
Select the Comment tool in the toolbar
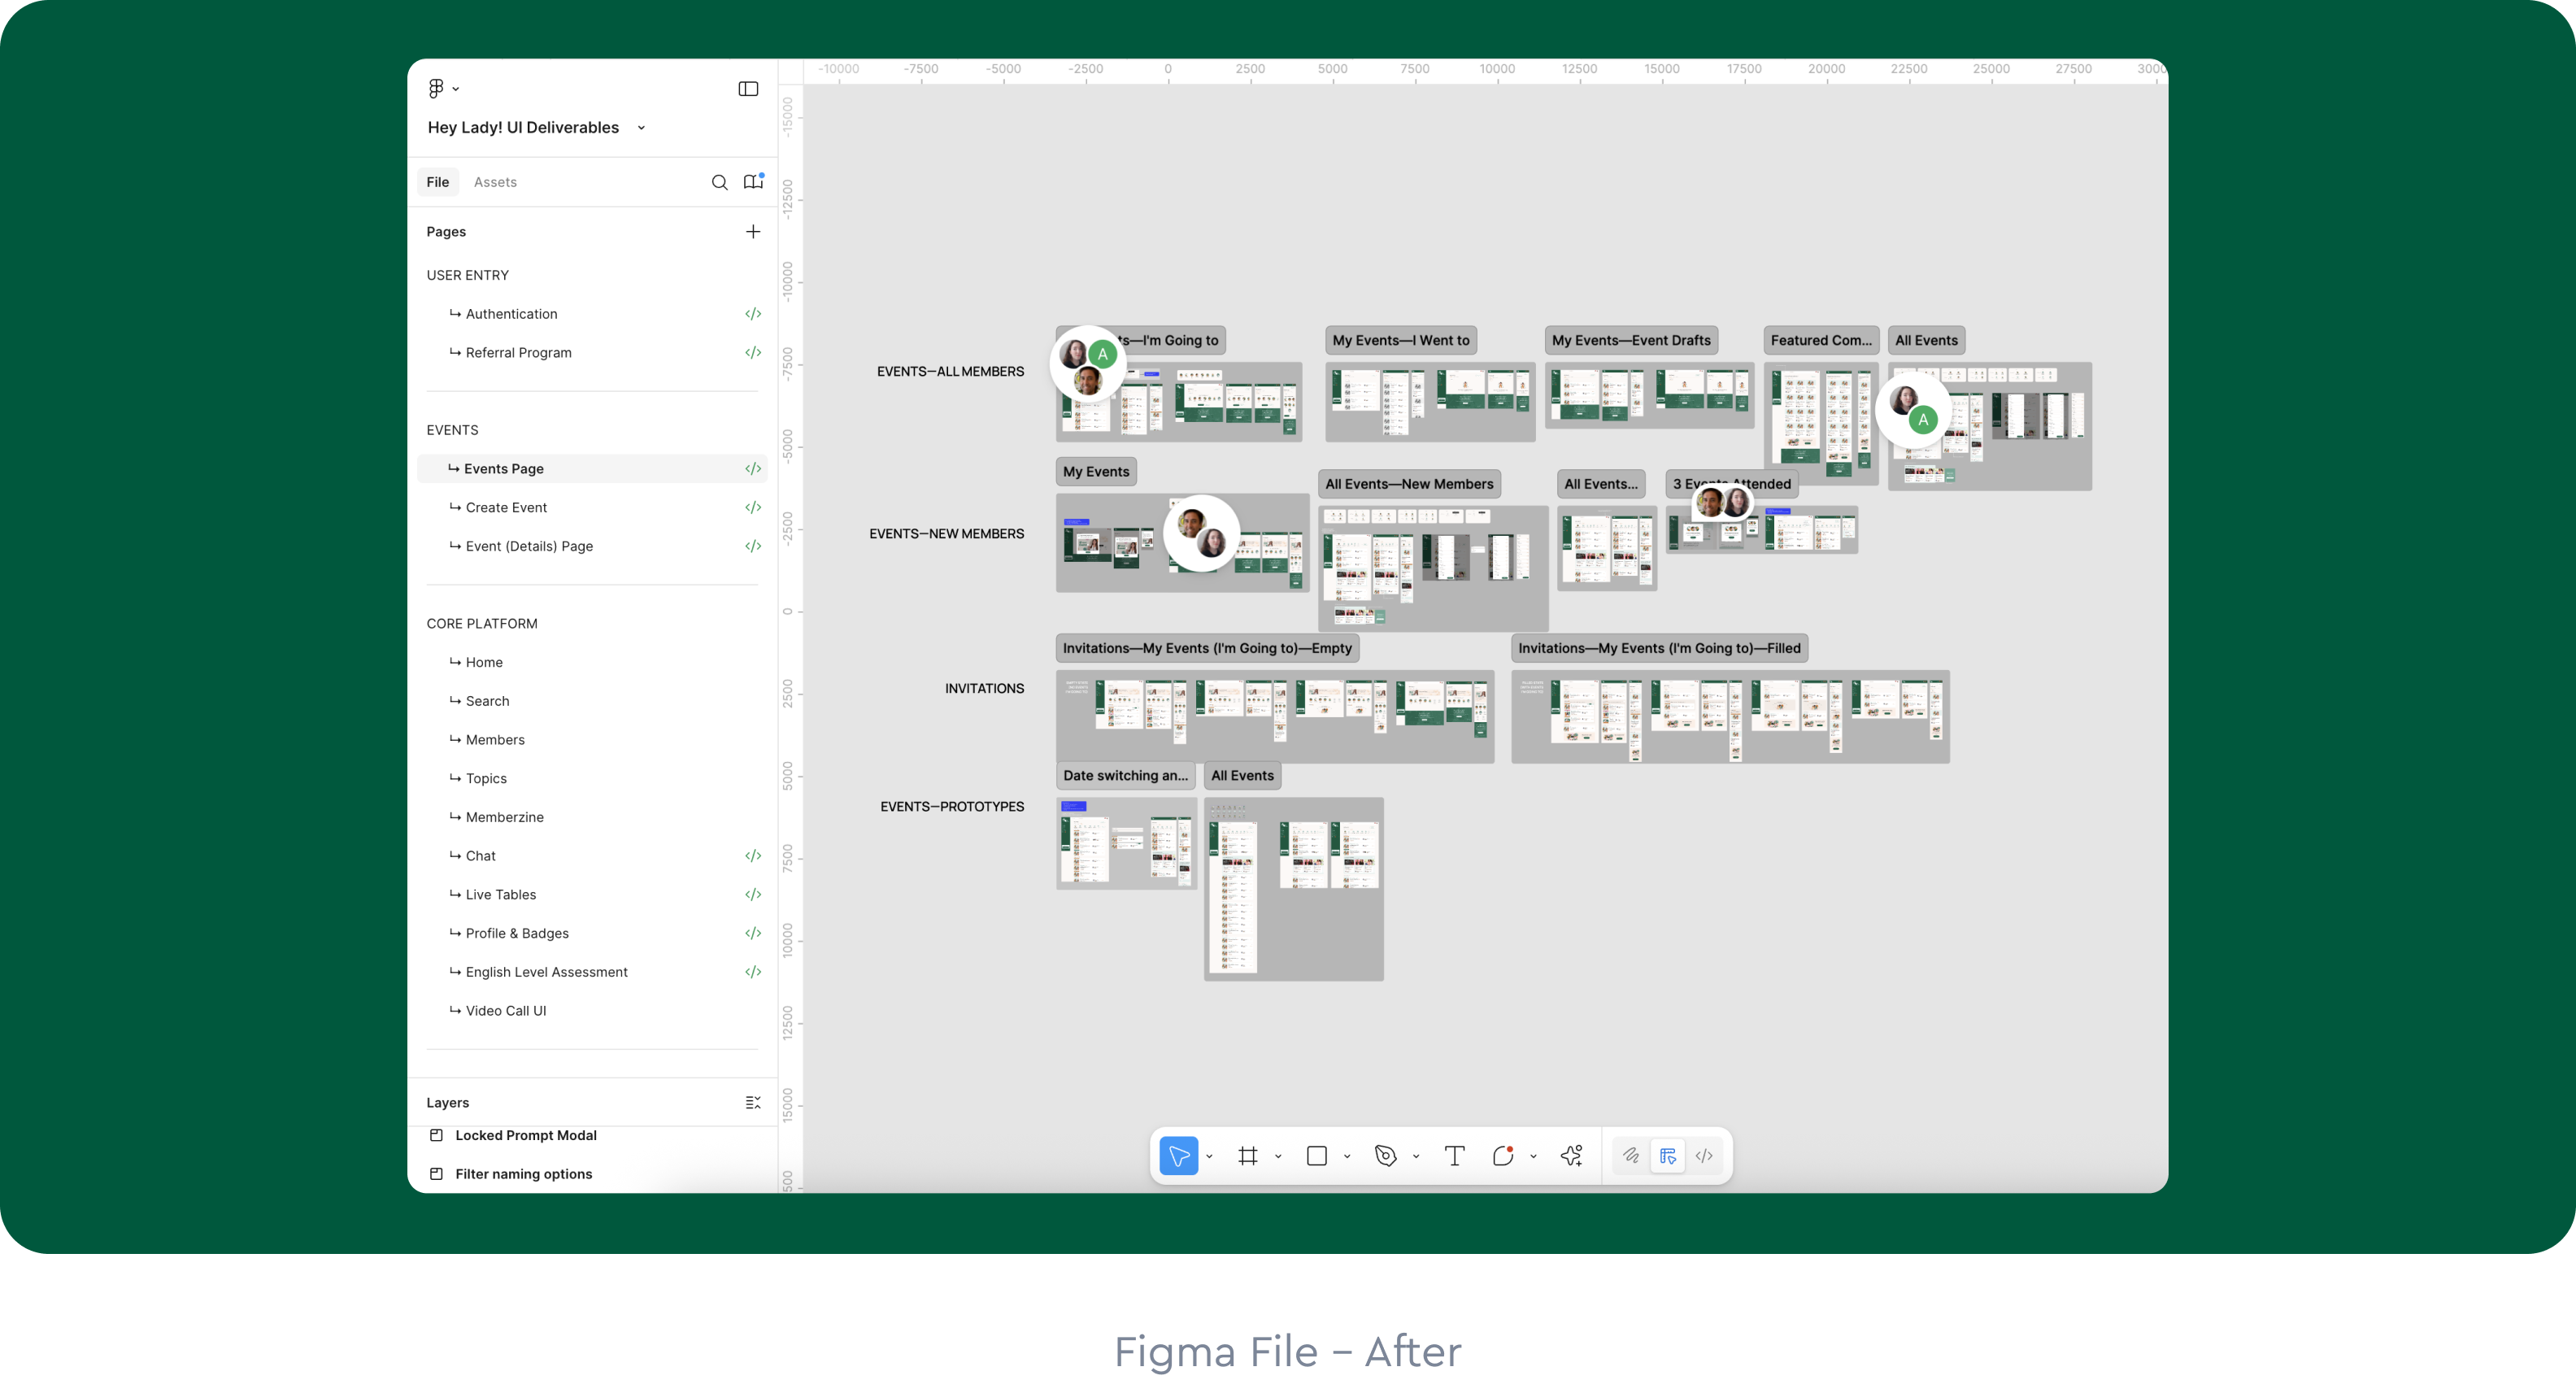(1502, 1156)
